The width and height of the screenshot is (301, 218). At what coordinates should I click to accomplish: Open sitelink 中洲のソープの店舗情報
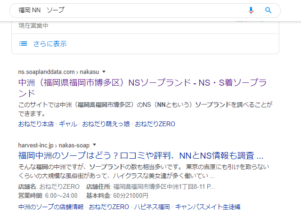51,207
